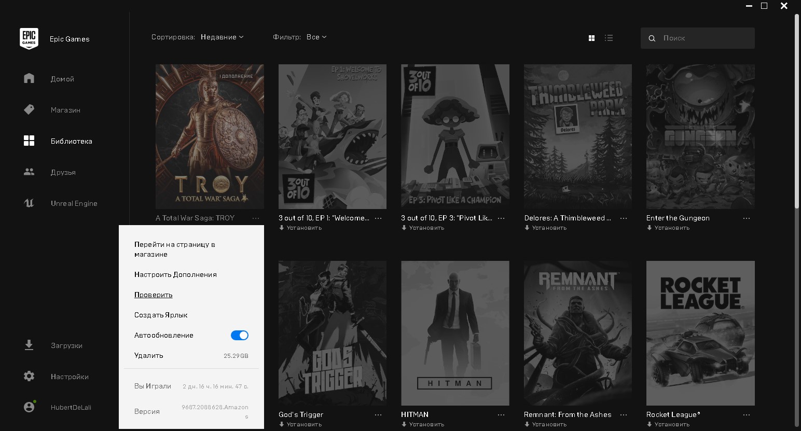The image size is (801, 431).
Task: Open HubertDeLali account profile
Action: point(71,407)
